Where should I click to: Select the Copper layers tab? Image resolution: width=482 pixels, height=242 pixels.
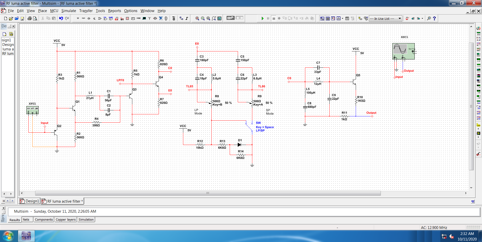click(66, 220)
